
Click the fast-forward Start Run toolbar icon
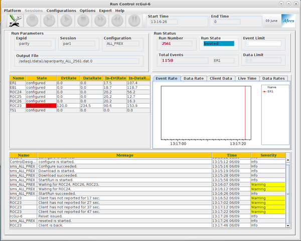pyautogui.click(x=100, y=20)
